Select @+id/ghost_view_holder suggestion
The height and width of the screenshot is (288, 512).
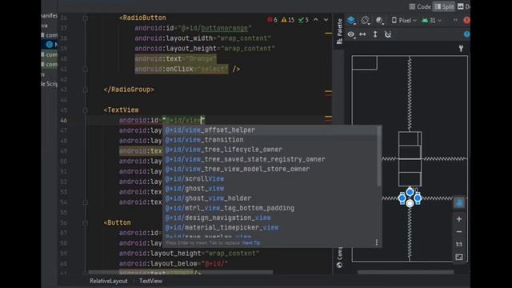tap(270, 198)
